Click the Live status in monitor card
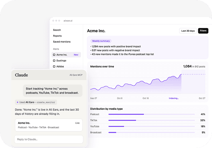This screenshot has height=148, width=212. (78, 123)
